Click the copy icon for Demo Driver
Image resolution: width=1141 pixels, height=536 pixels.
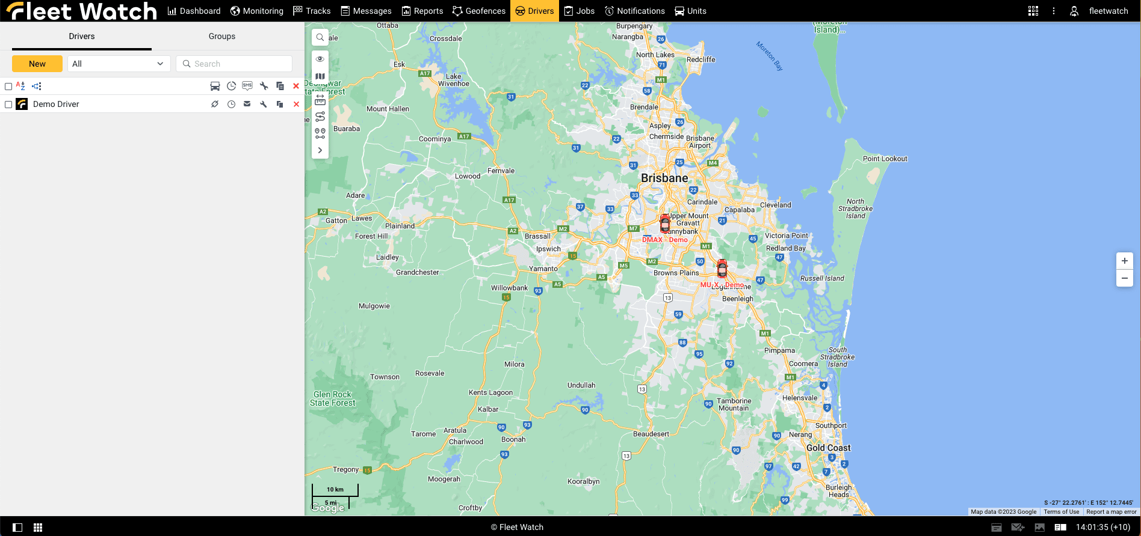pos(280,105)
